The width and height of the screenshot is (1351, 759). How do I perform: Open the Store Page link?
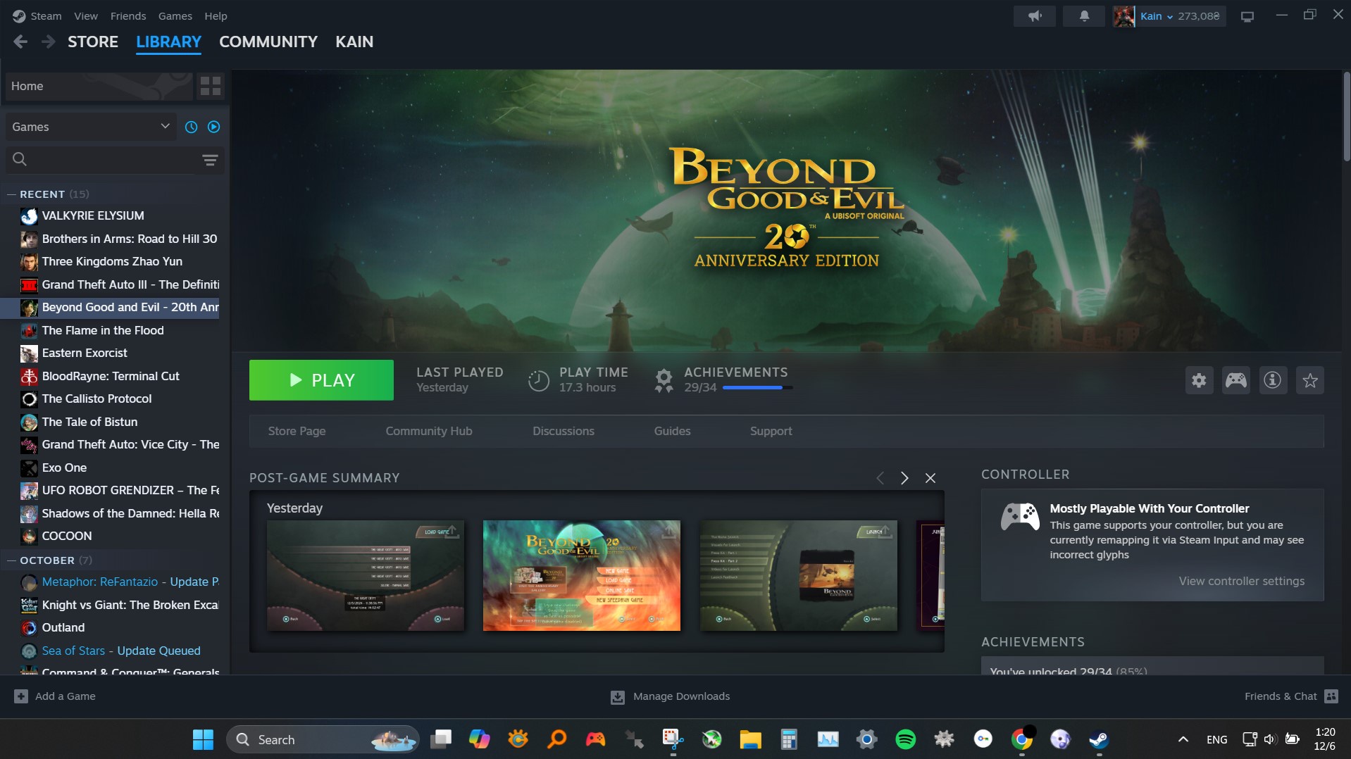click(297, 431)
